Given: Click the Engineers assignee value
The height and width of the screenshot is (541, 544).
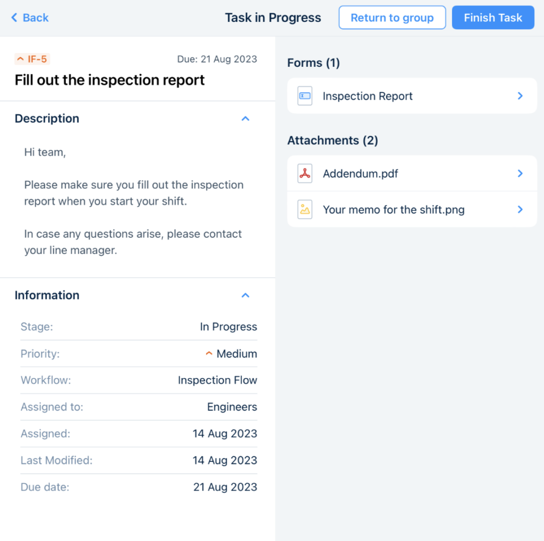Looking at the screenshot, I should [x=232, y=407].
